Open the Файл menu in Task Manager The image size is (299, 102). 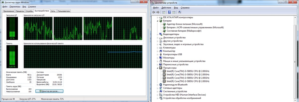tap(5, 7)
